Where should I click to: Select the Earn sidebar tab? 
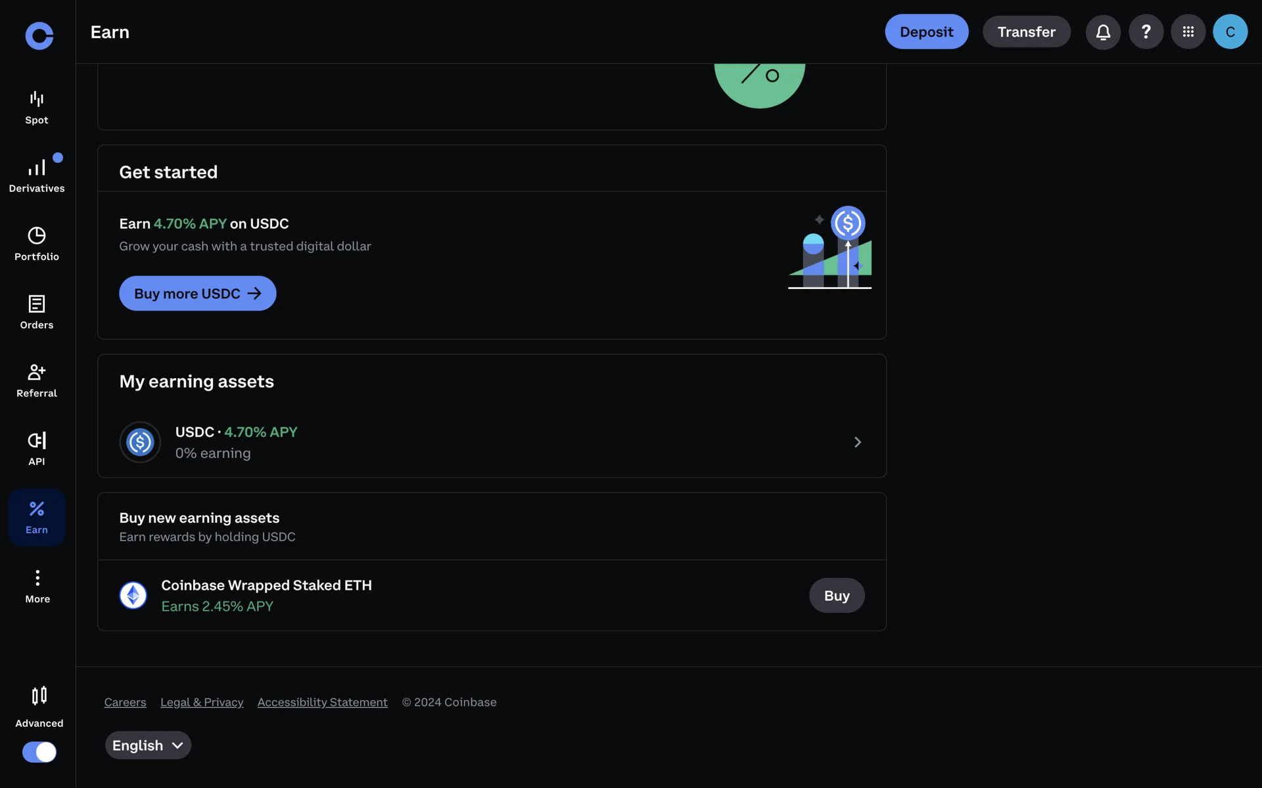(x=37, y=517)
